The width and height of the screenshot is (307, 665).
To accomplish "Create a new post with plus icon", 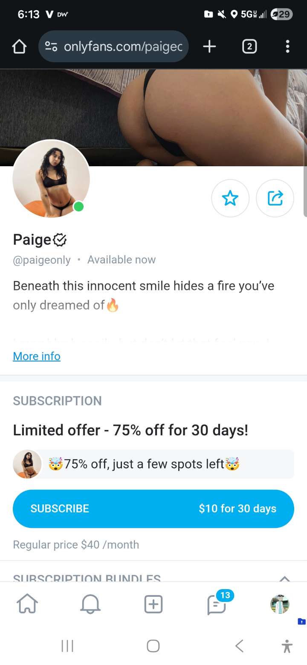I will 153,604.
